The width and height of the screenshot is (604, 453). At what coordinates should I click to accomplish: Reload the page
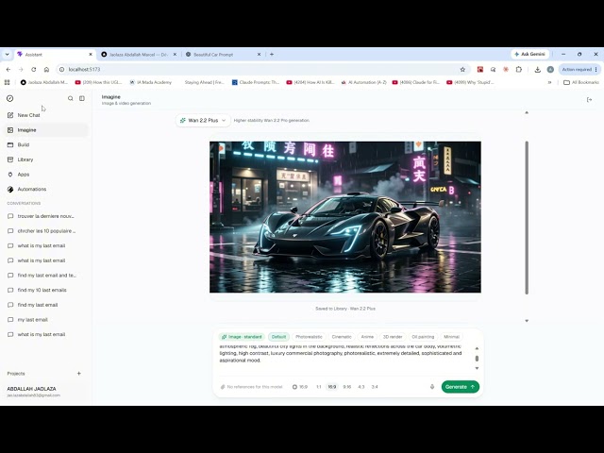pyautogui.click(x=34, y=69)
